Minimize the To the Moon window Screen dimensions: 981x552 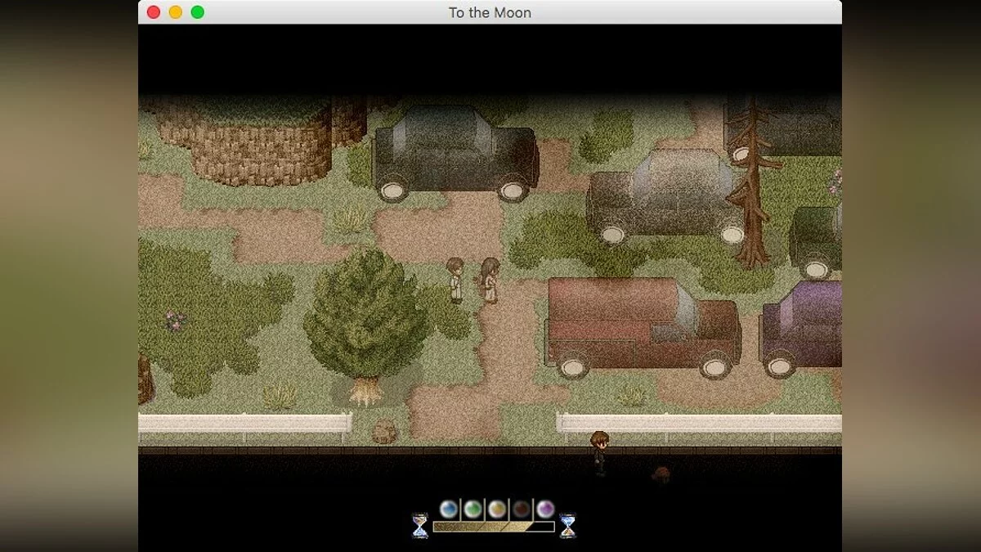tap(175, 12)
